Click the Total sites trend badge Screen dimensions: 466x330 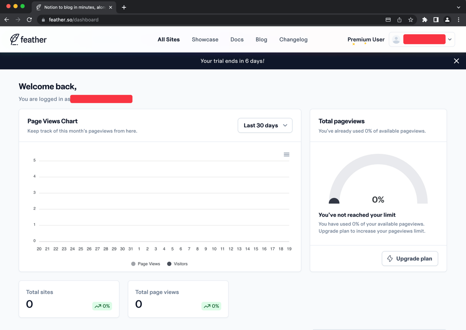(102, 306)
